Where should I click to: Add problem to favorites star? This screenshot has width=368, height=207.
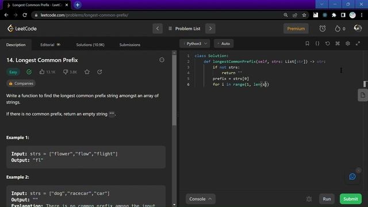point(87,72)
